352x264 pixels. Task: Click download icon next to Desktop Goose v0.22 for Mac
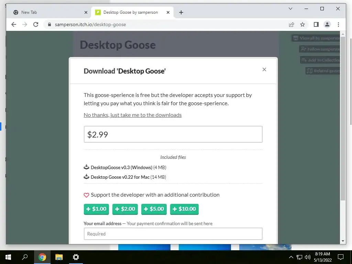click(x=86, y=177)
